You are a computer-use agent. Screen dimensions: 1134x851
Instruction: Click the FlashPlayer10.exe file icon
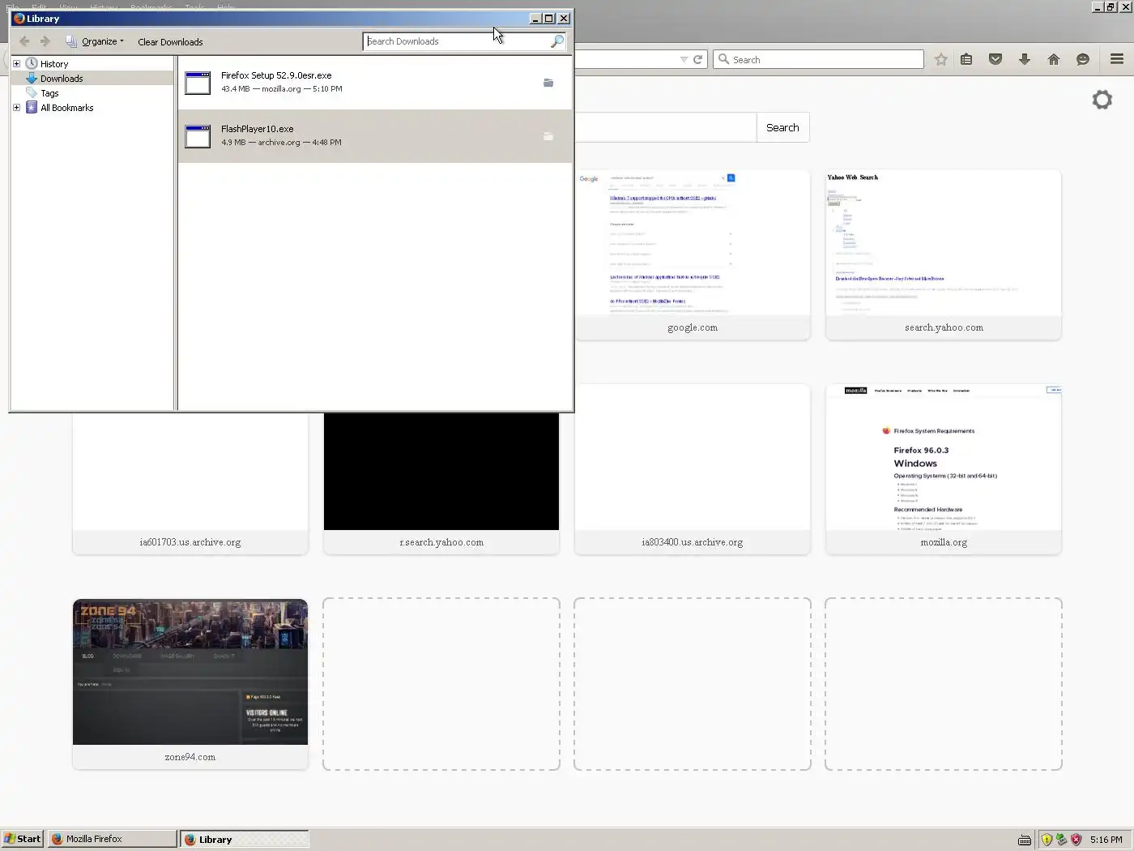pos(198,136)
